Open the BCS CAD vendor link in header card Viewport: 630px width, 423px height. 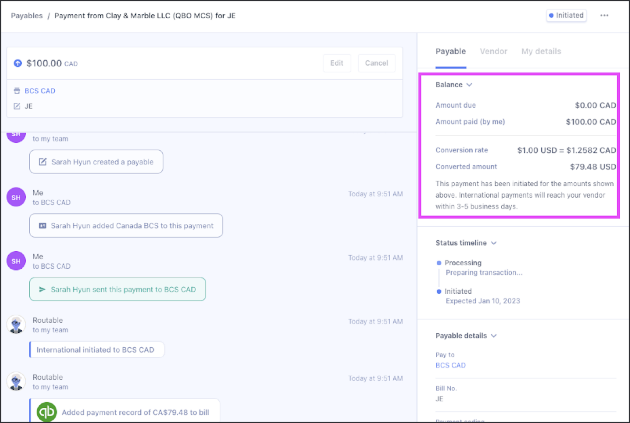[40, 91]
